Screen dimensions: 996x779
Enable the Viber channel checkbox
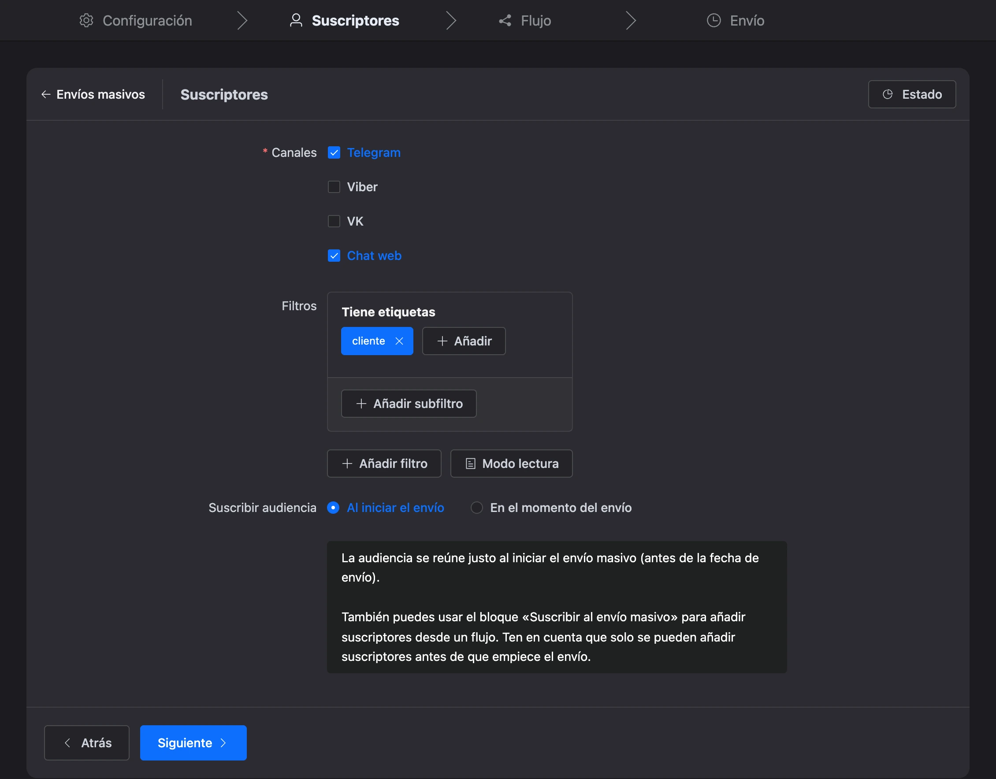334,187
